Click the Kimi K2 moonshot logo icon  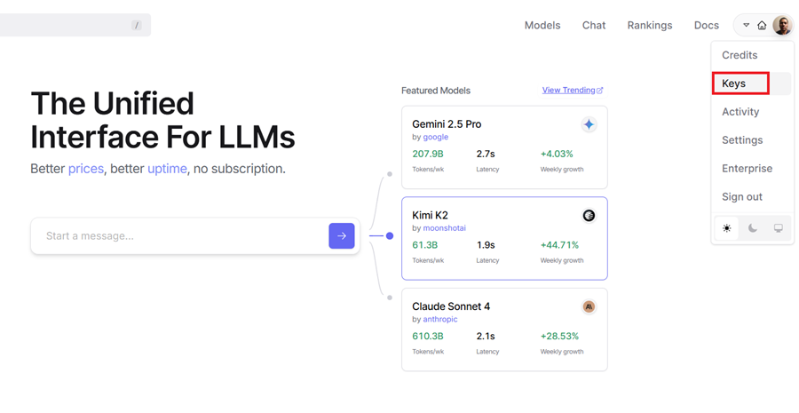click(588, 216)
